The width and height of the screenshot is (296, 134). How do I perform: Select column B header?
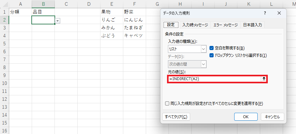click(43, 4)
